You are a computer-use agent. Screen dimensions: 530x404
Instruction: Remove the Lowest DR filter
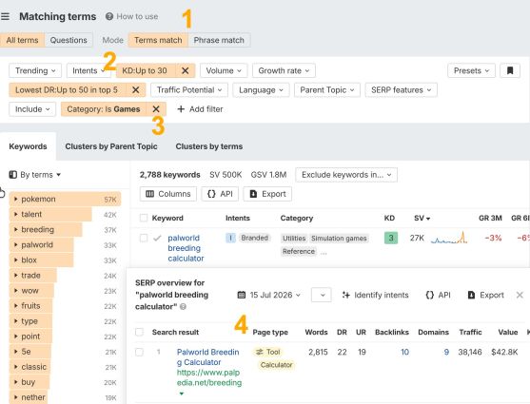click(x=135, y=90)
